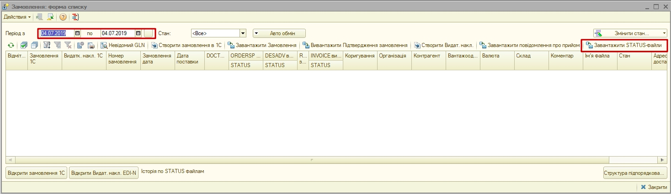
Task: Open the Действия menu
Action: pyautogui.click(x=17, y=17)
